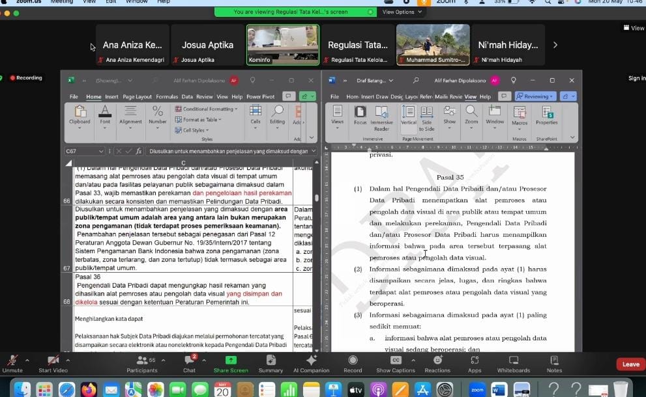Start Video in the Zoom toolbar
The height and width of the screenshot is (397, 646).
click(53, 361)
